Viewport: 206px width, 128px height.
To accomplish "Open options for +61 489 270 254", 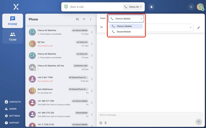I will click(92, 114).
